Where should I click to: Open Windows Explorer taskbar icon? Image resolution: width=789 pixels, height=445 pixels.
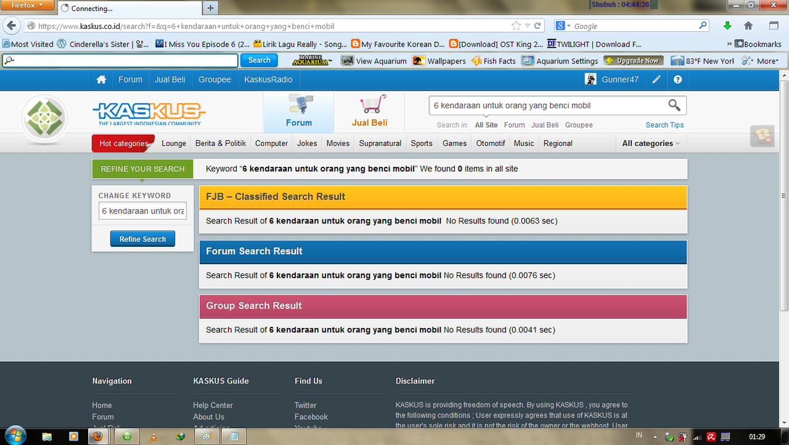pos(47,436)
